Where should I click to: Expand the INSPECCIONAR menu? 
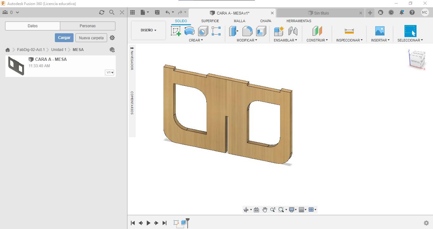coord(349,40)
